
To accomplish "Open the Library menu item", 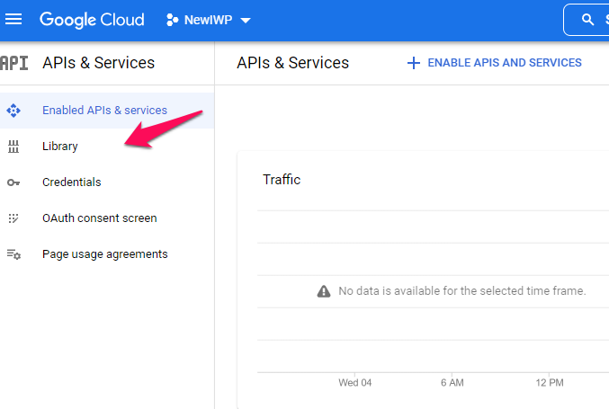I will coord(107,147).
